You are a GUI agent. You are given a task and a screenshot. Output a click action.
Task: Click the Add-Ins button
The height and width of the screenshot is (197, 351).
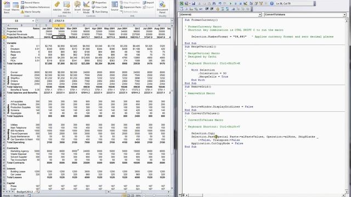[x=57, y=6]
